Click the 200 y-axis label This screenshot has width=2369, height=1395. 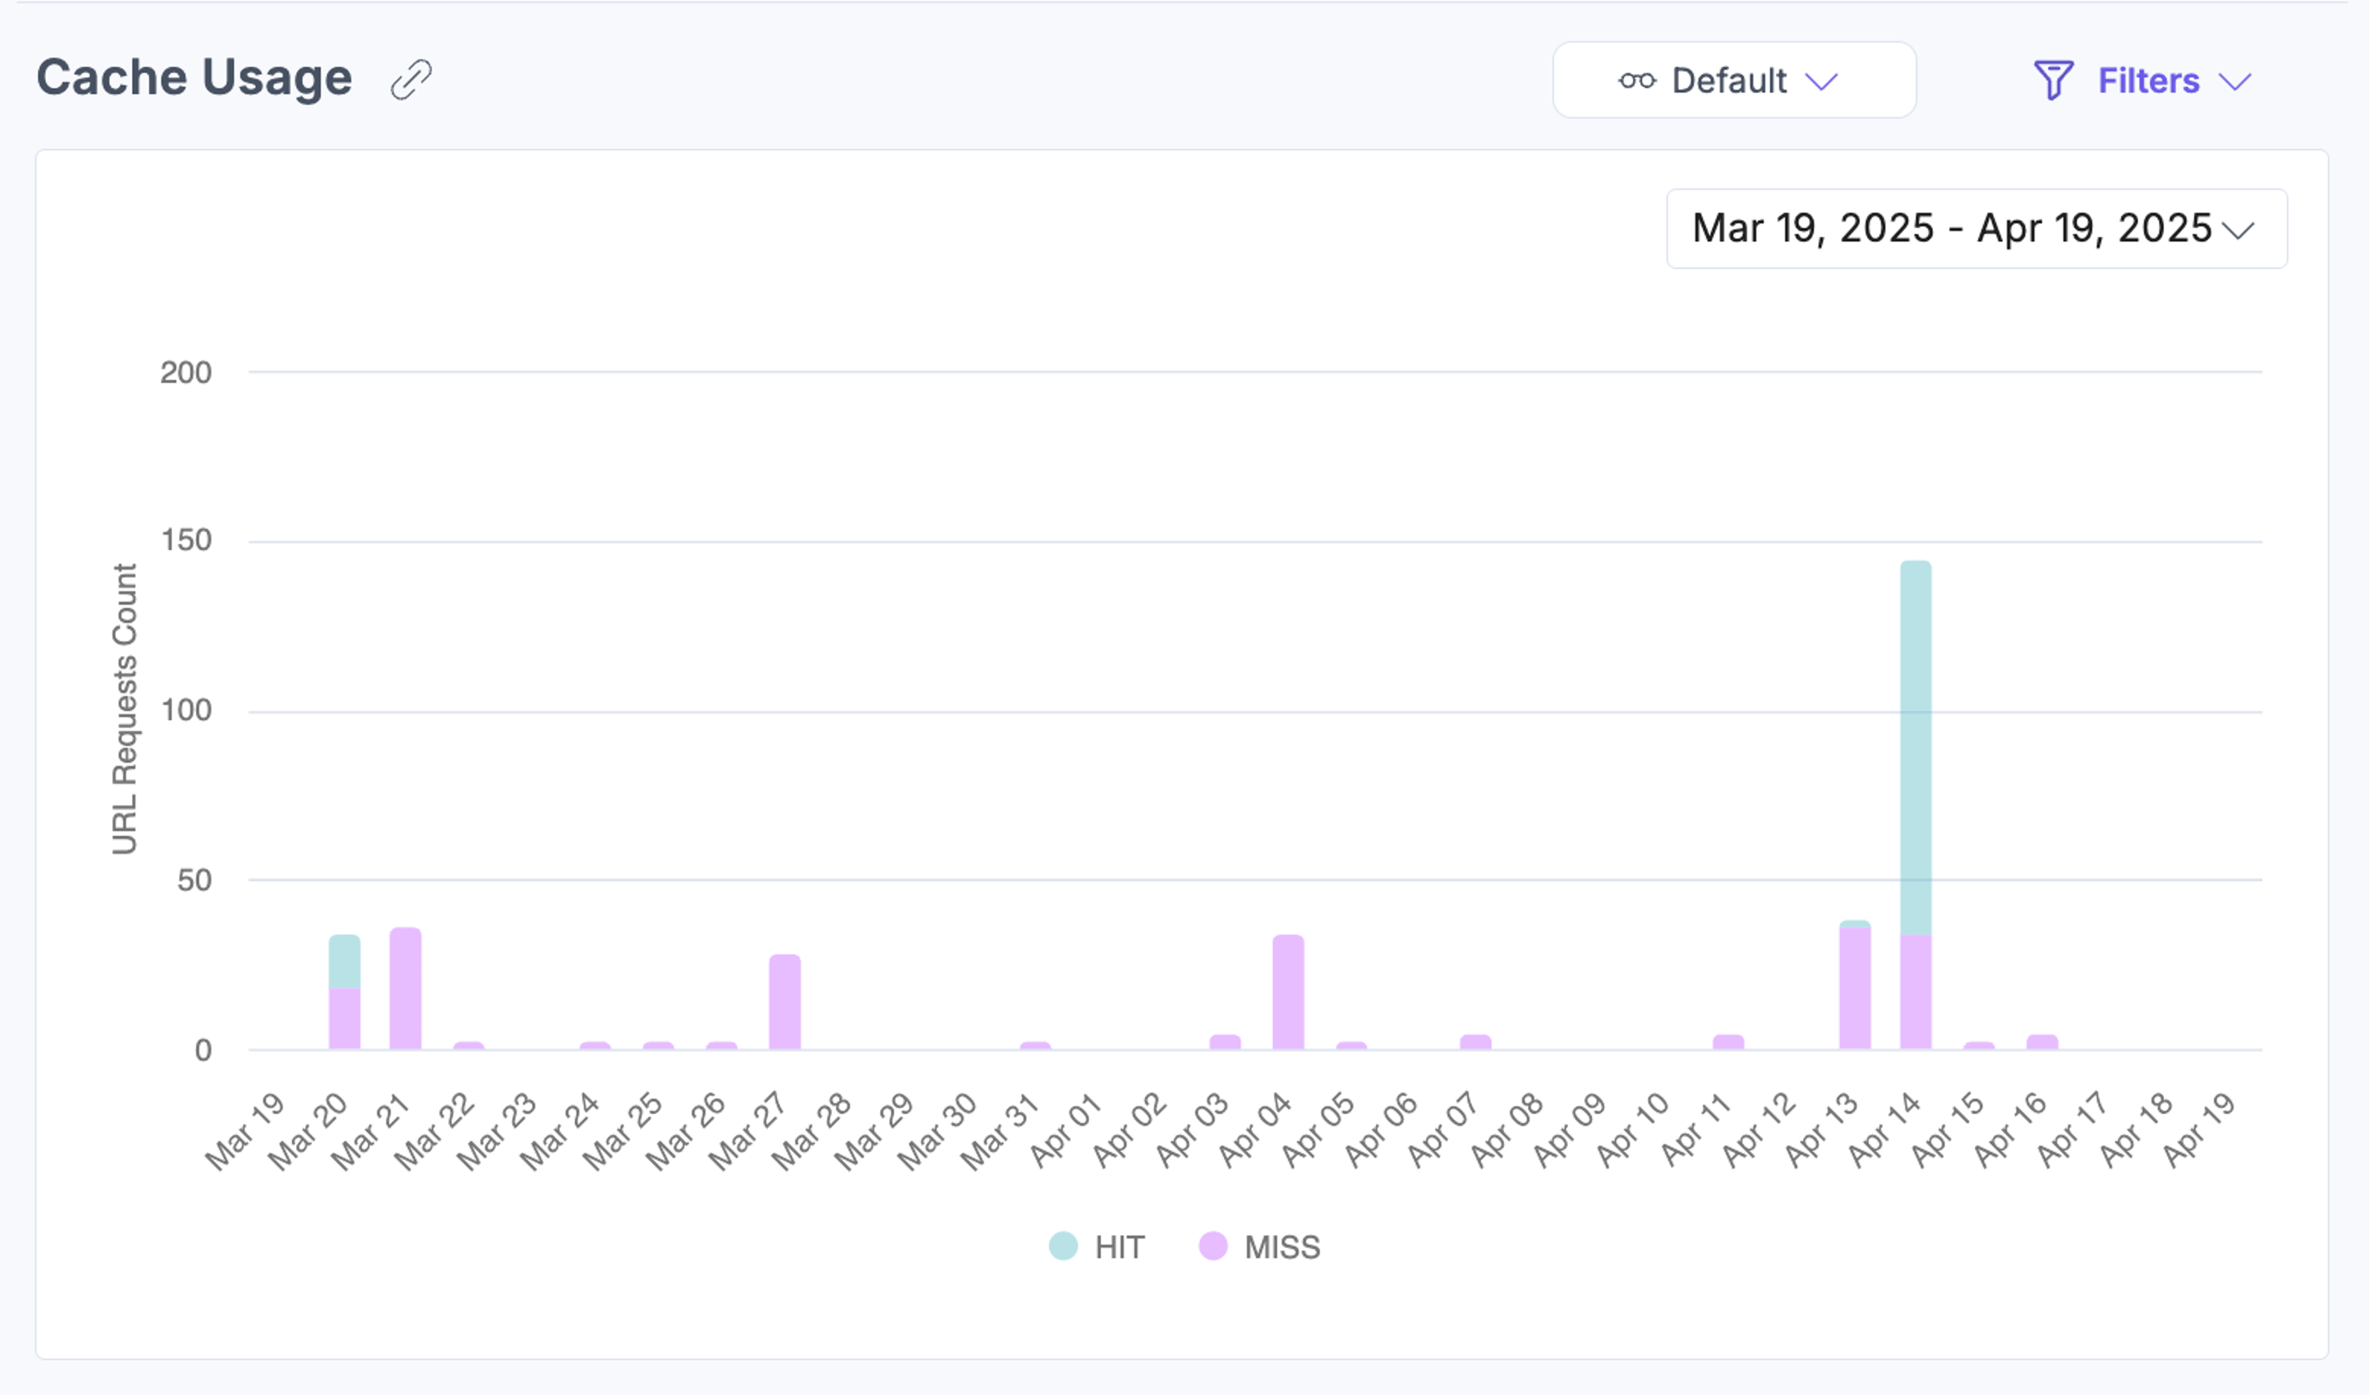[x=185, y=372]
